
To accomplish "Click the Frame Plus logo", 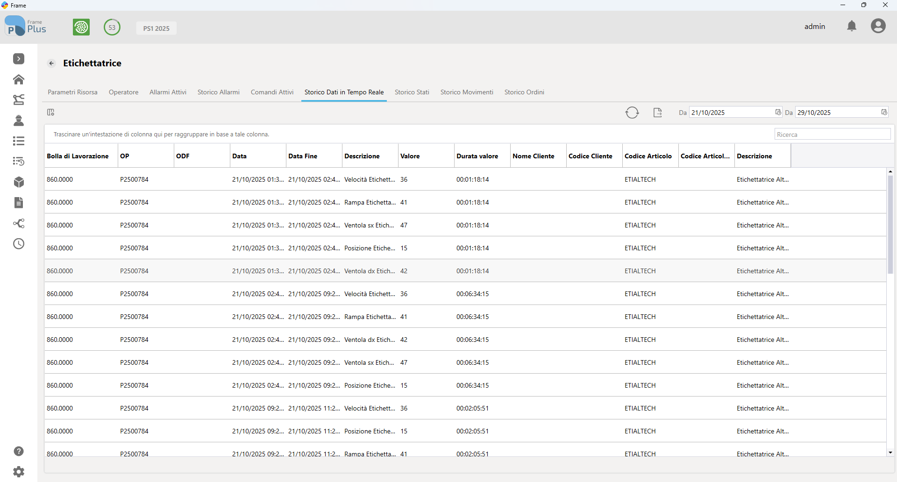I will point(26,26).
